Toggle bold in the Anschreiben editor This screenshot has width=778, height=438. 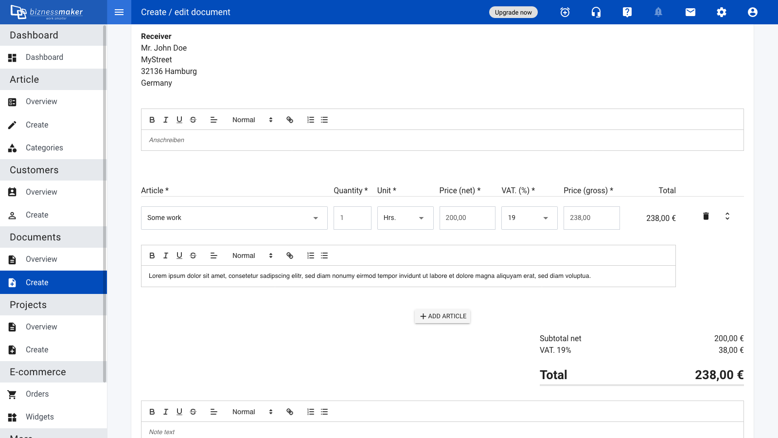click(x=152, y=120)
